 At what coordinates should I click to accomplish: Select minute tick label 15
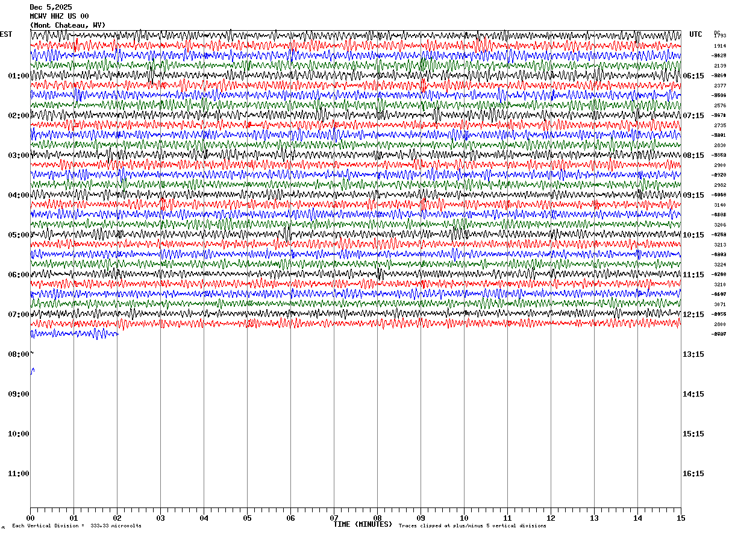(680, 518)
